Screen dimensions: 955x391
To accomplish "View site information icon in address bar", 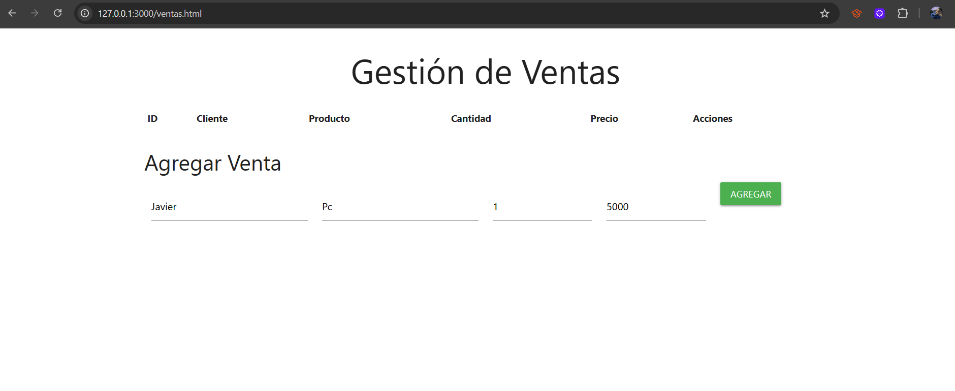I will click(x=85, y=13).
